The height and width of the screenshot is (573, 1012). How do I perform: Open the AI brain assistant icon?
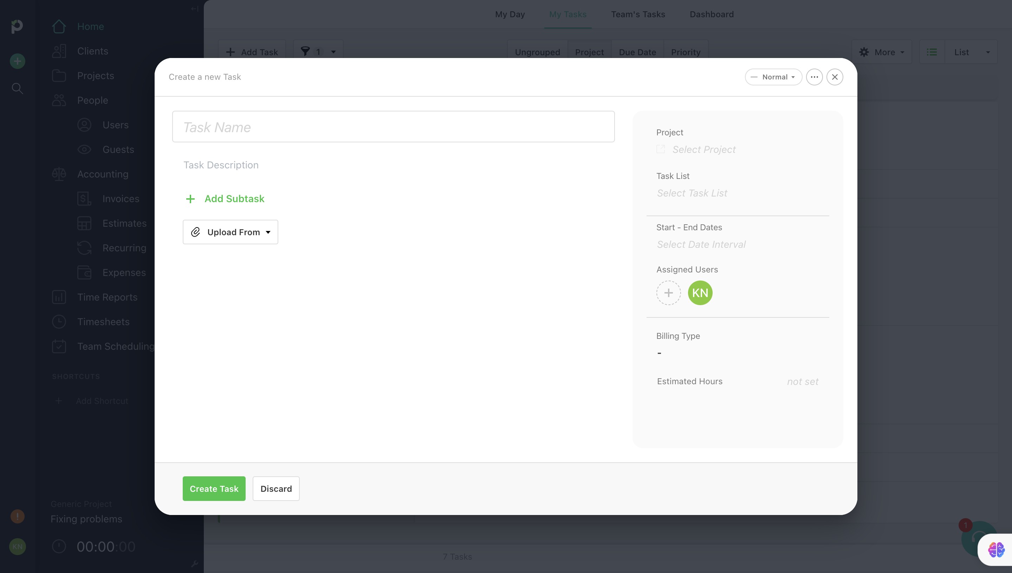click(x=996, y=549)
